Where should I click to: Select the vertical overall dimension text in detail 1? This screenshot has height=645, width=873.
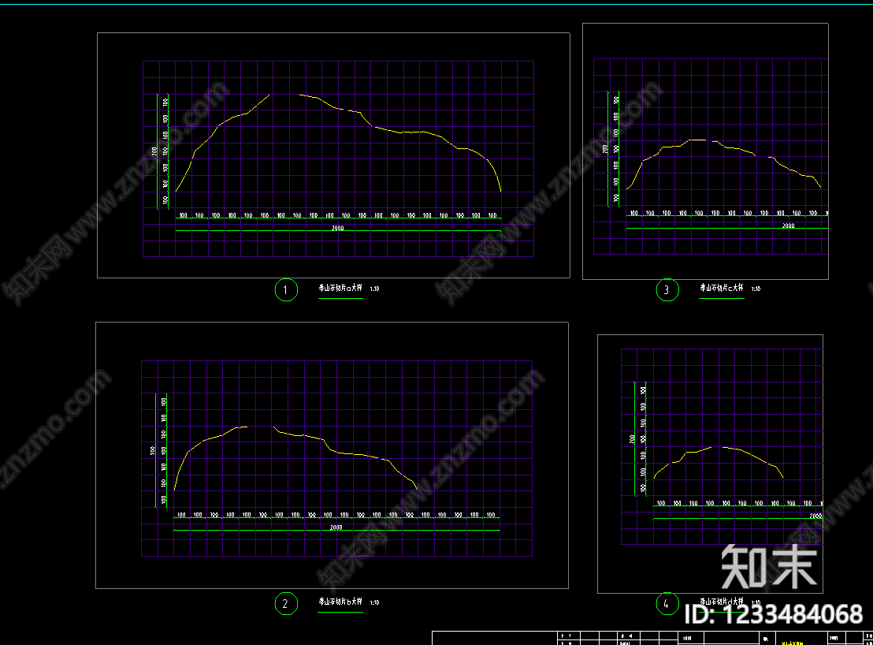154,151
